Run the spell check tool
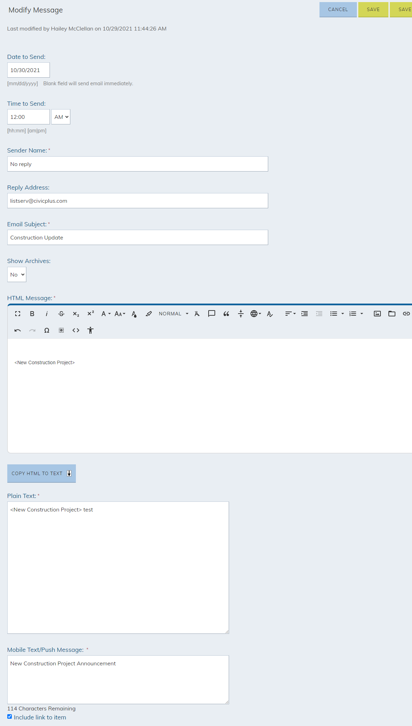Image resolution: width=412 pixels, height=726 pixels. pyautogui.click(x=270, y=314)
